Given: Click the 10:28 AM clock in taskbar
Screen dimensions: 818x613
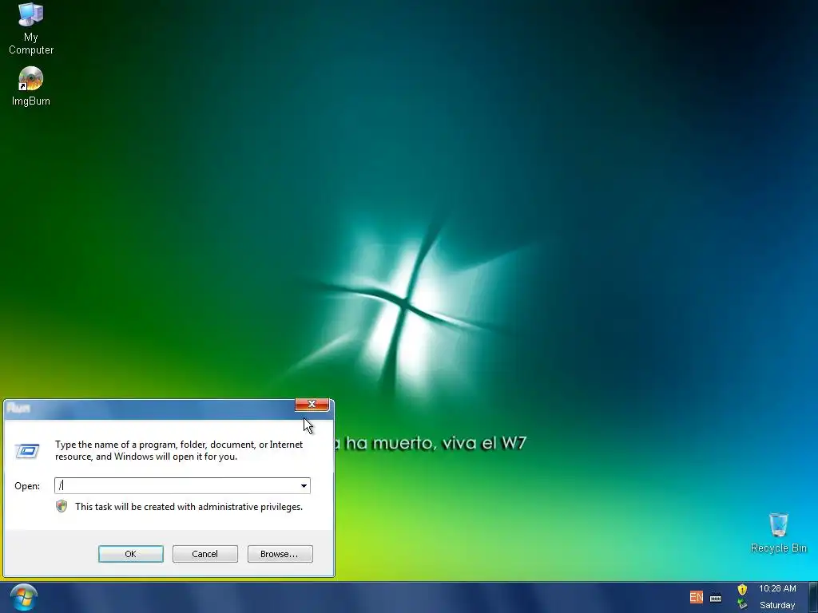Looking at the screenshot, I should [x=777, y=588].
